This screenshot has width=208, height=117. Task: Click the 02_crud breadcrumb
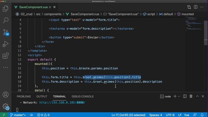click(26, 14)
